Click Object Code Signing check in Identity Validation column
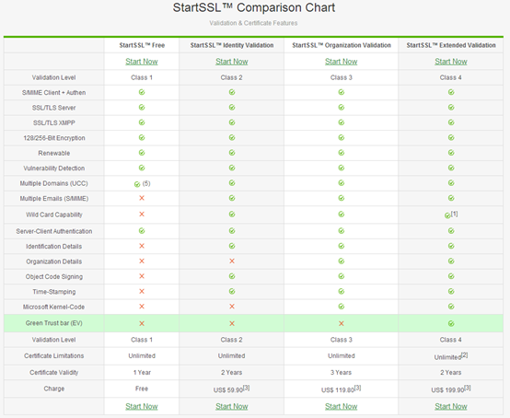 point(232,276)
